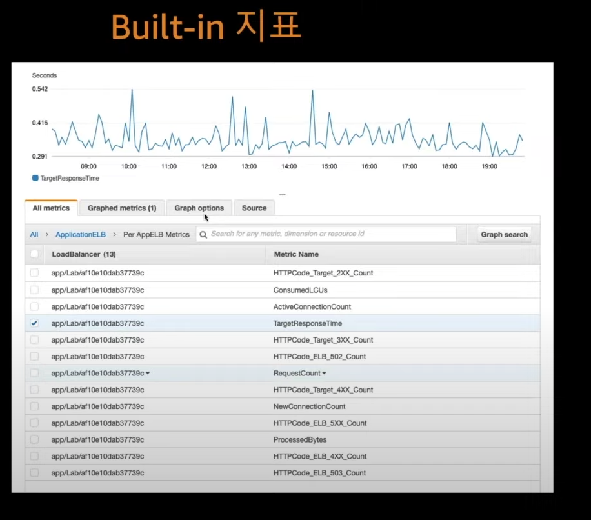The image size is (591, 520).
Task: Click the HTTPCode_ELB_4XX_Count metric name
Action: [320, 456]
